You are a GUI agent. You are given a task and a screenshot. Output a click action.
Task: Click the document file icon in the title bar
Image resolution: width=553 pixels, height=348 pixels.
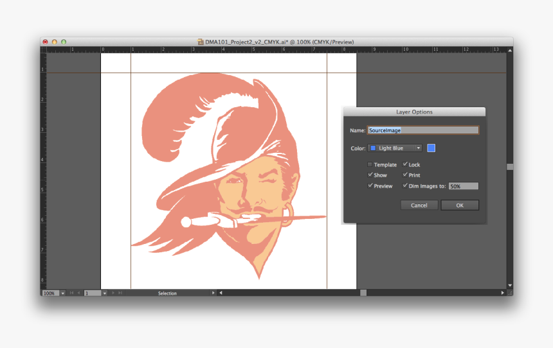point(201,42)
